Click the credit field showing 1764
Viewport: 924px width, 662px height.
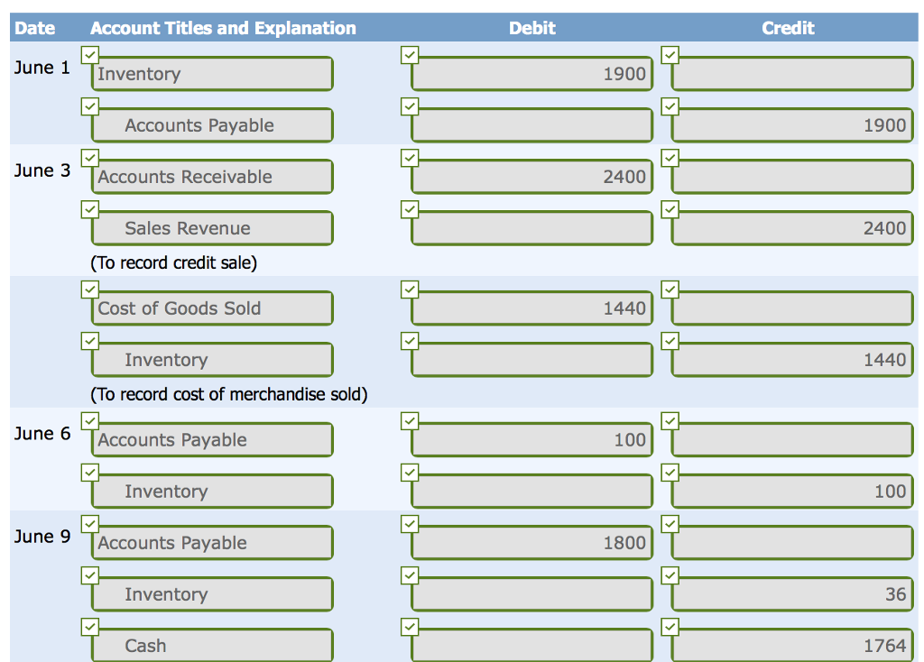click(x=792, y=646)
